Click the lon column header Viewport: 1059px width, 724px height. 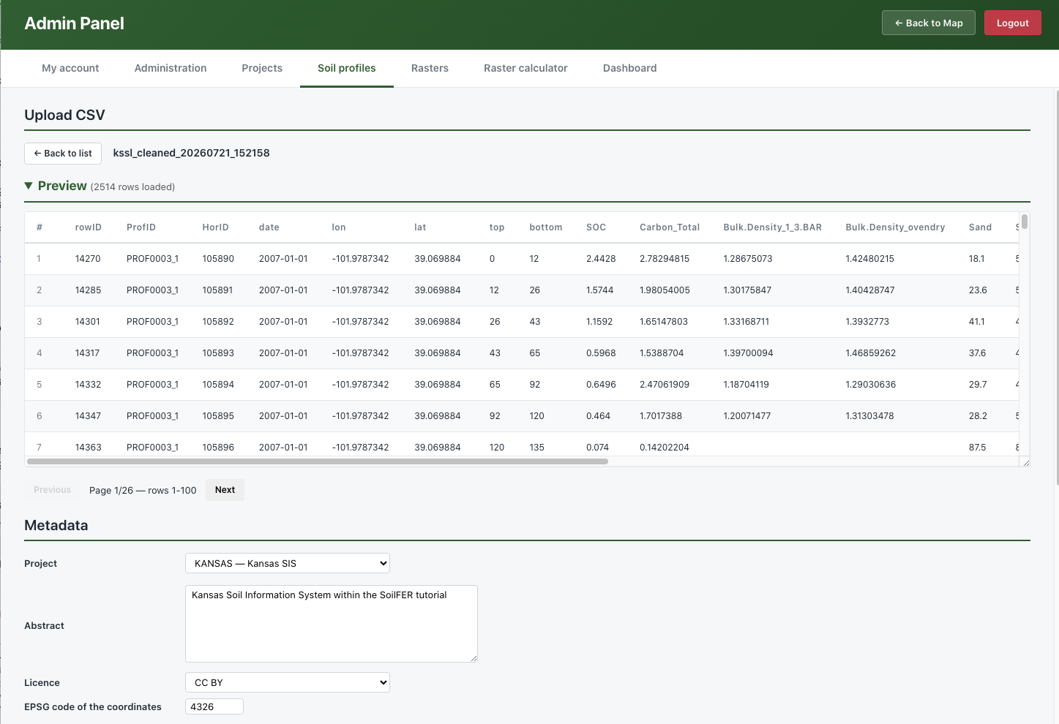coord(338,227)
